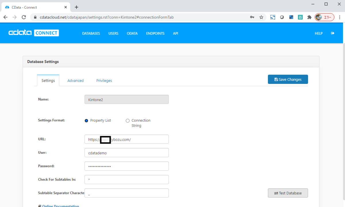Switch to the Settings tab
The width and height of the screenshot is (345, 207).
pyautogui.click(x=48, y=80)
